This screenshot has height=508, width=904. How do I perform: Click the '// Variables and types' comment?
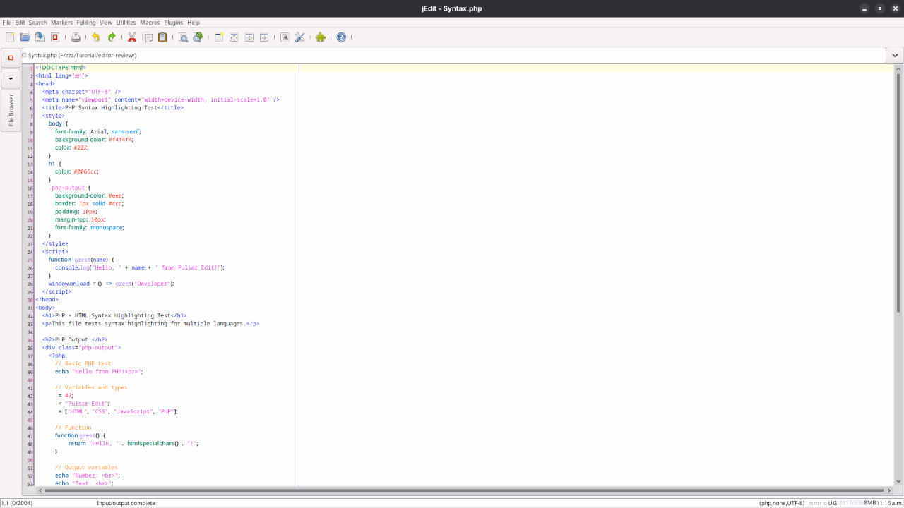click(91, 387)
